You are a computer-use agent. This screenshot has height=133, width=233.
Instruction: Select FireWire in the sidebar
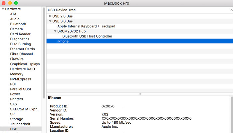pos(17,59)
